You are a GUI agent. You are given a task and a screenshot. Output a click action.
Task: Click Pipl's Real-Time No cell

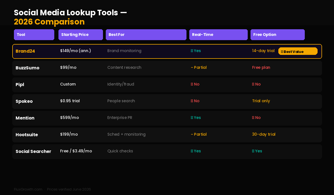point(195,84)
